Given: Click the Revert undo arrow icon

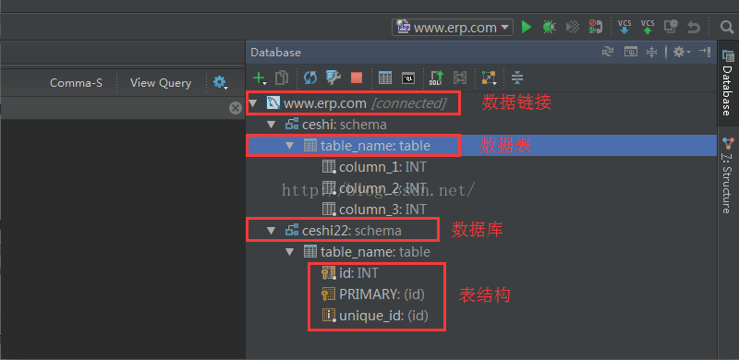Looking at the screenshot, I should (694, 28).
